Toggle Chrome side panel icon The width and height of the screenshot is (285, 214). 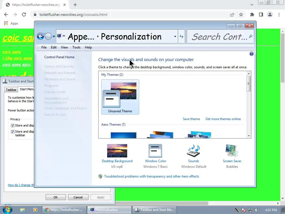261,14
